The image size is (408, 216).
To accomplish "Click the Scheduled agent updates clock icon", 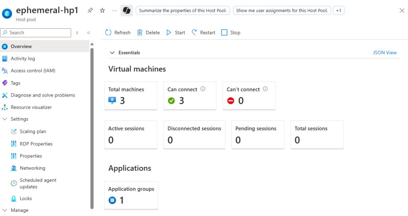I will [x=14, y=183].
